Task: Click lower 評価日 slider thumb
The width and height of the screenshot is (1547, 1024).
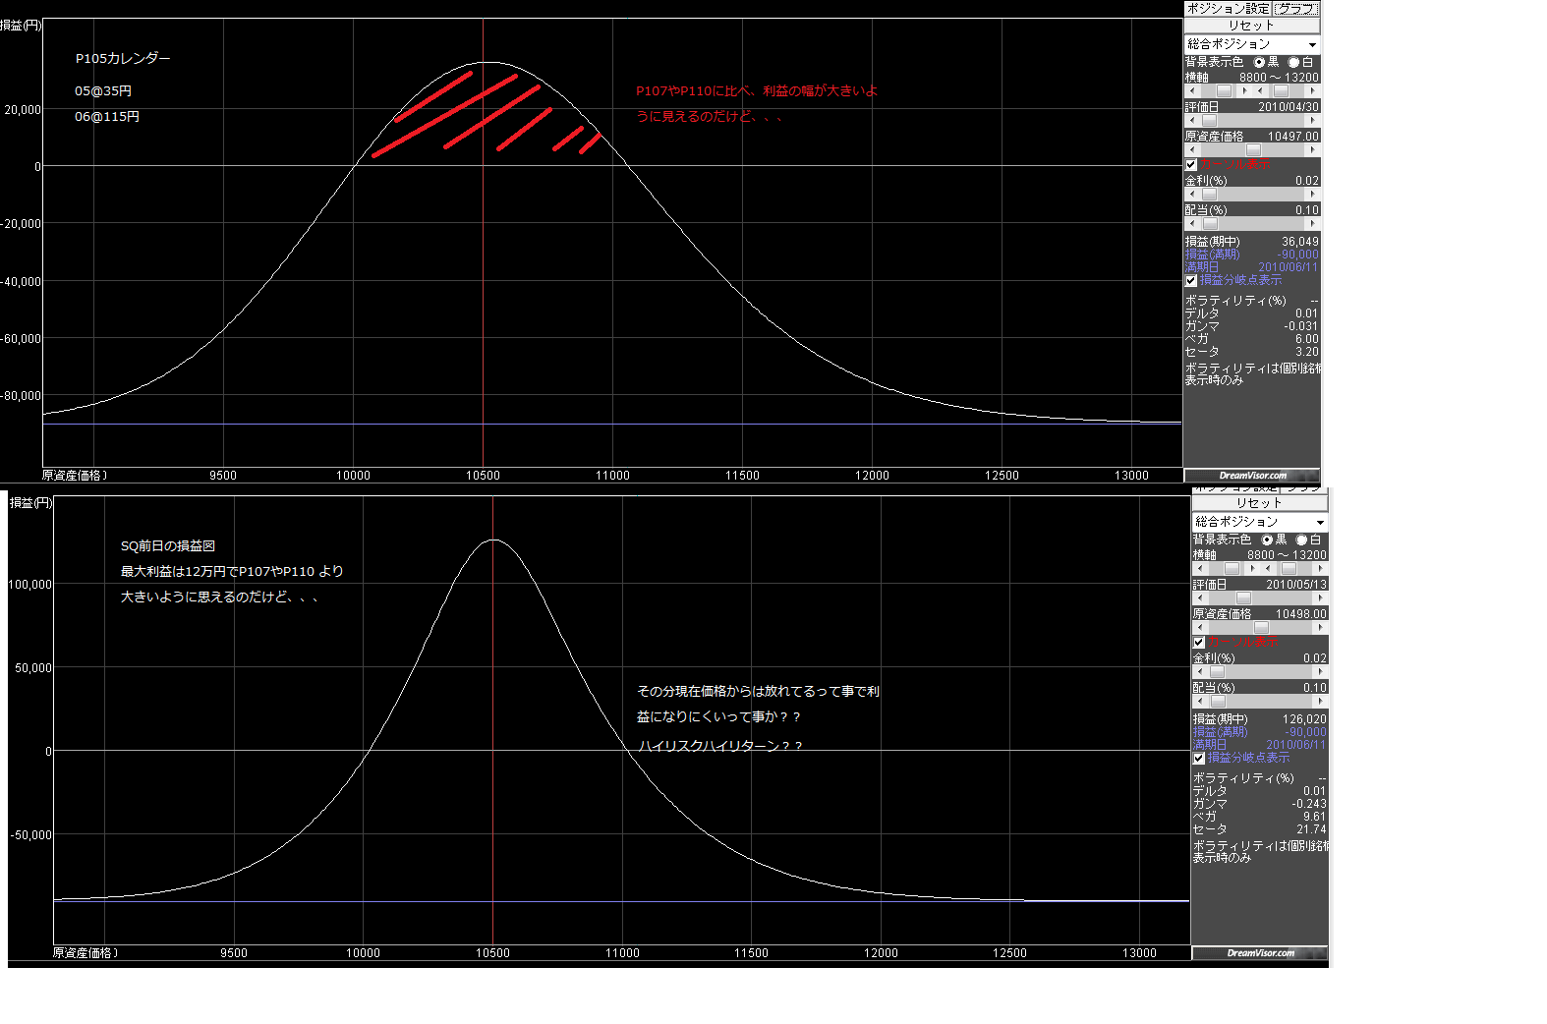Action: [1243, 598]
